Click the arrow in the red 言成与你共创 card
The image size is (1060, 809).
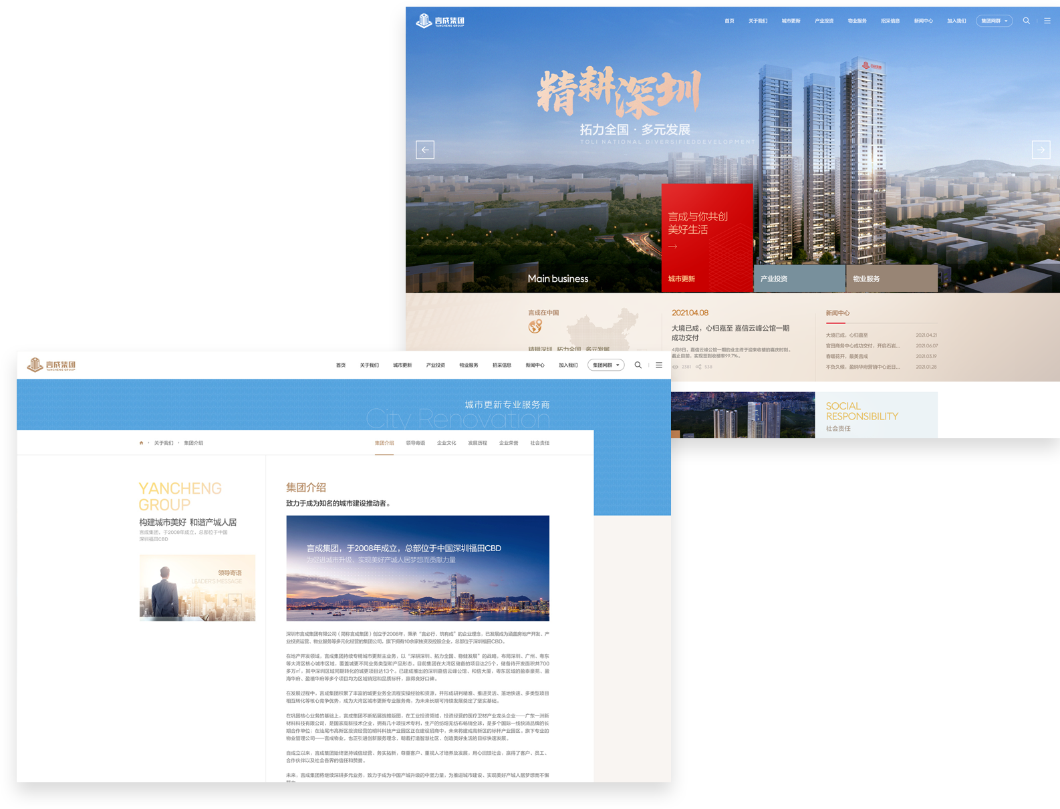pos(672,247)
